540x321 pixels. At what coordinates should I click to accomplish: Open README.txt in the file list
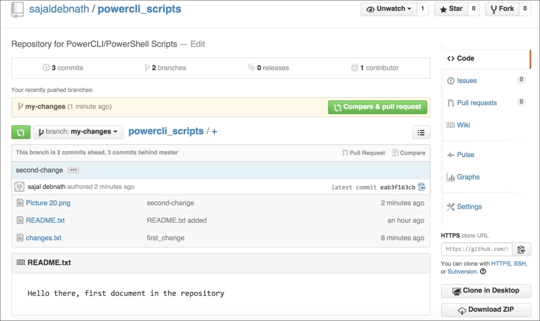coord(45,220)
